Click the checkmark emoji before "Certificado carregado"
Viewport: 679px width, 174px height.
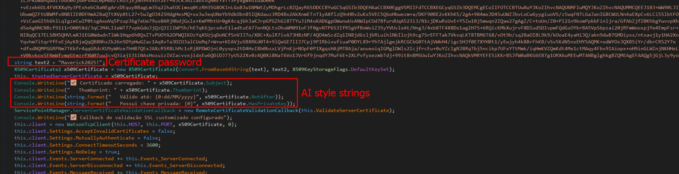click(x=73, y=83)
